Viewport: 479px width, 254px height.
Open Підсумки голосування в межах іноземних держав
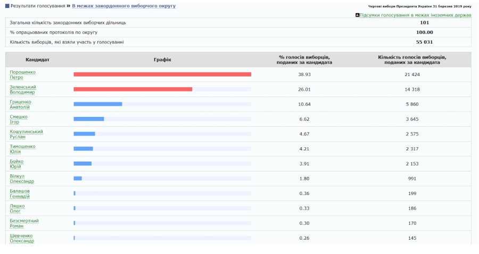(x=416, y=15)
